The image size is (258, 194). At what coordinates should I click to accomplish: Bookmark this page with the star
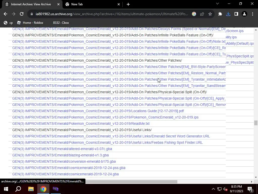coord(210,14)
